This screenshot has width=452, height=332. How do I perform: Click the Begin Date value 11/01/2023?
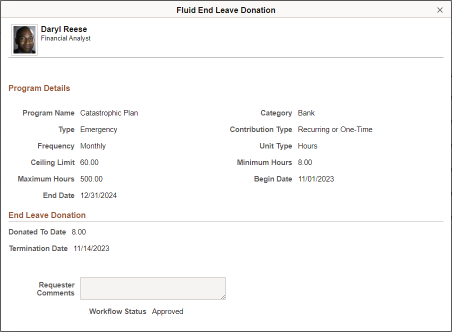pos(316,179)
